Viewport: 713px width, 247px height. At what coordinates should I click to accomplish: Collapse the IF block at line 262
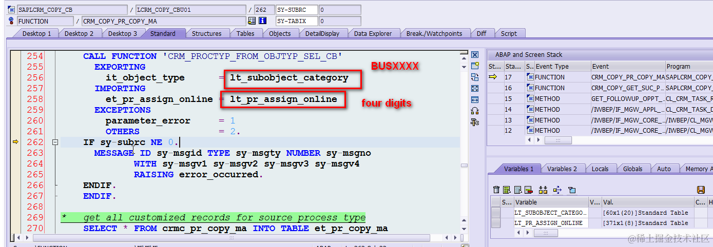tap(55, 142)
